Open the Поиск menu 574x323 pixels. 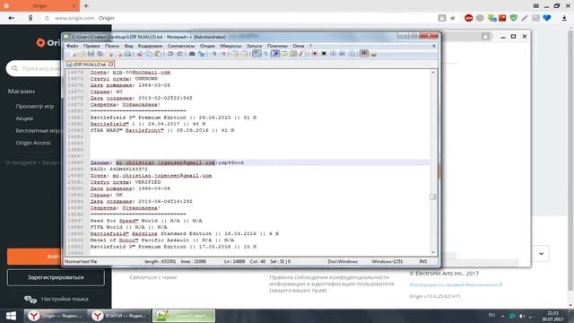pyautogui.click(x=112, y=46)
